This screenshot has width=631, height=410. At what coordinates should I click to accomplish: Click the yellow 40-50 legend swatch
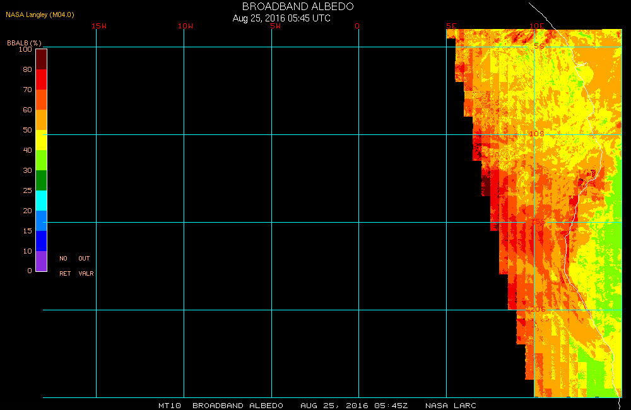click(x=42, y=140)
